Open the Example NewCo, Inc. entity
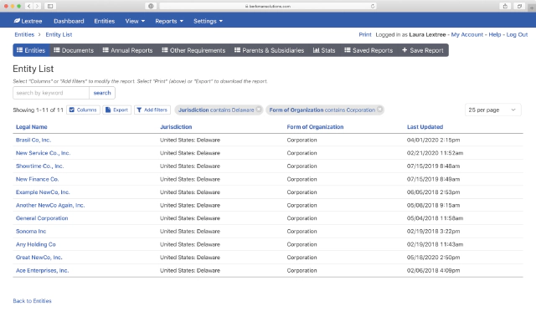The width and height of the screenshot is (536, 327). pos(43,192)
